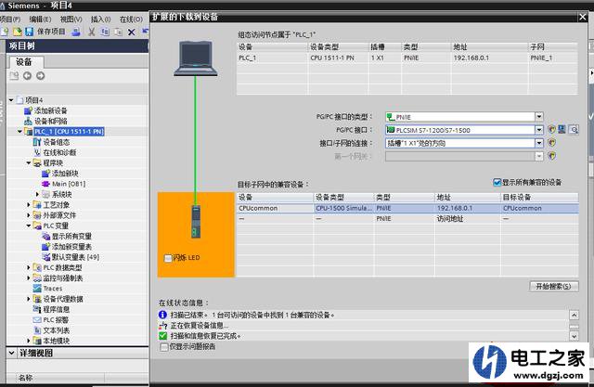This screenshot has height=387, width=594.
Task: Click the PLC device image in orange panel
Action: [196, 222]
